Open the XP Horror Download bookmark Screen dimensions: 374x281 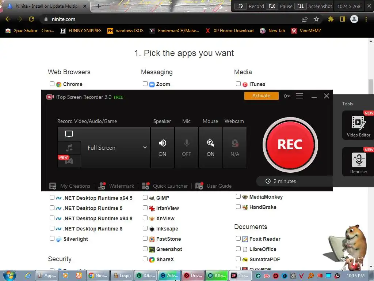pyautogui.click(x=229, y=31)
